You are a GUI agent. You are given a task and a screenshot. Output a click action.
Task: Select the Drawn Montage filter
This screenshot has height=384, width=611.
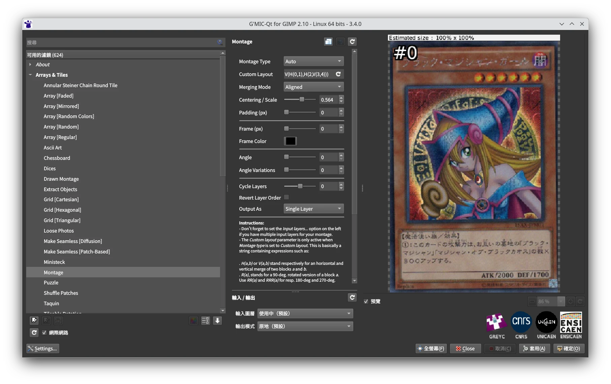[61, 179]
